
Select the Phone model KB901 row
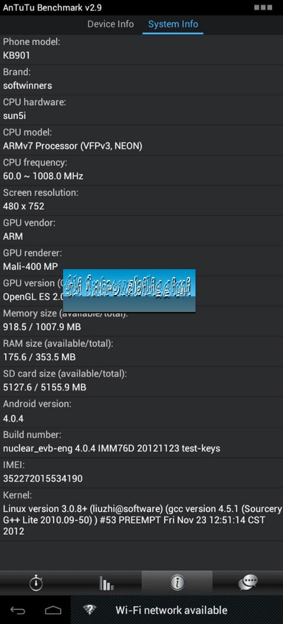[141, 49]
